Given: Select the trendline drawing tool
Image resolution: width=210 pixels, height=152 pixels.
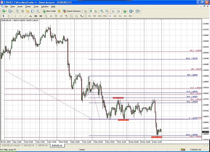Looking at the screenshot, I should (26, 16).
